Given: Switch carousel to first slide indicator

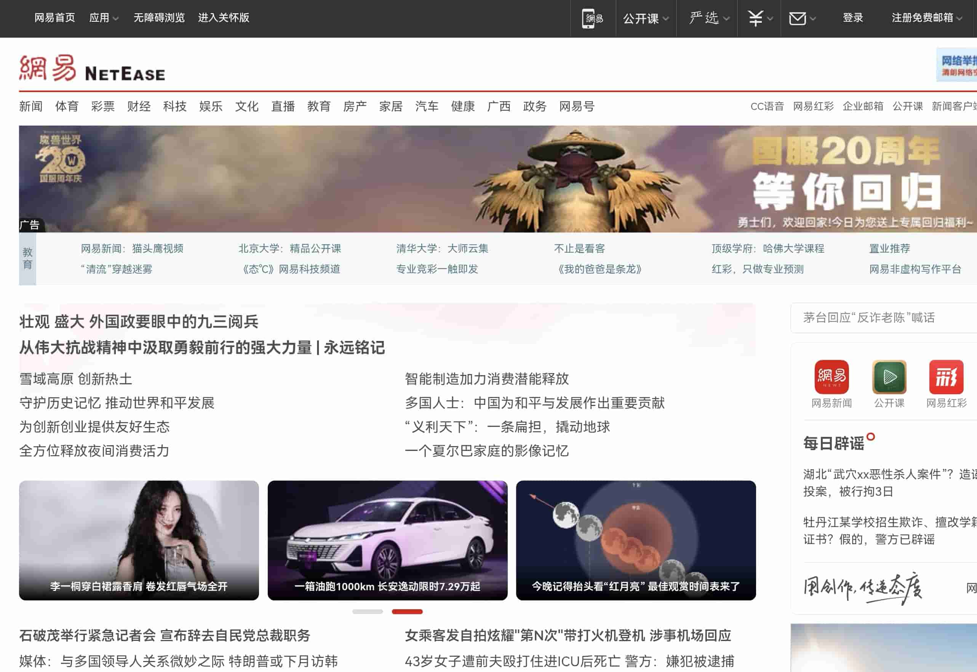Looking at the screenshot, I should [367, 612].
